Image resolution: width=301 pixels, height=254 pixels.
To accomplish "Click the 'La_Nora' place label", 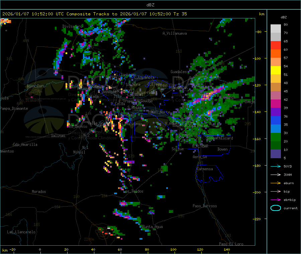I will pos(133,84).
